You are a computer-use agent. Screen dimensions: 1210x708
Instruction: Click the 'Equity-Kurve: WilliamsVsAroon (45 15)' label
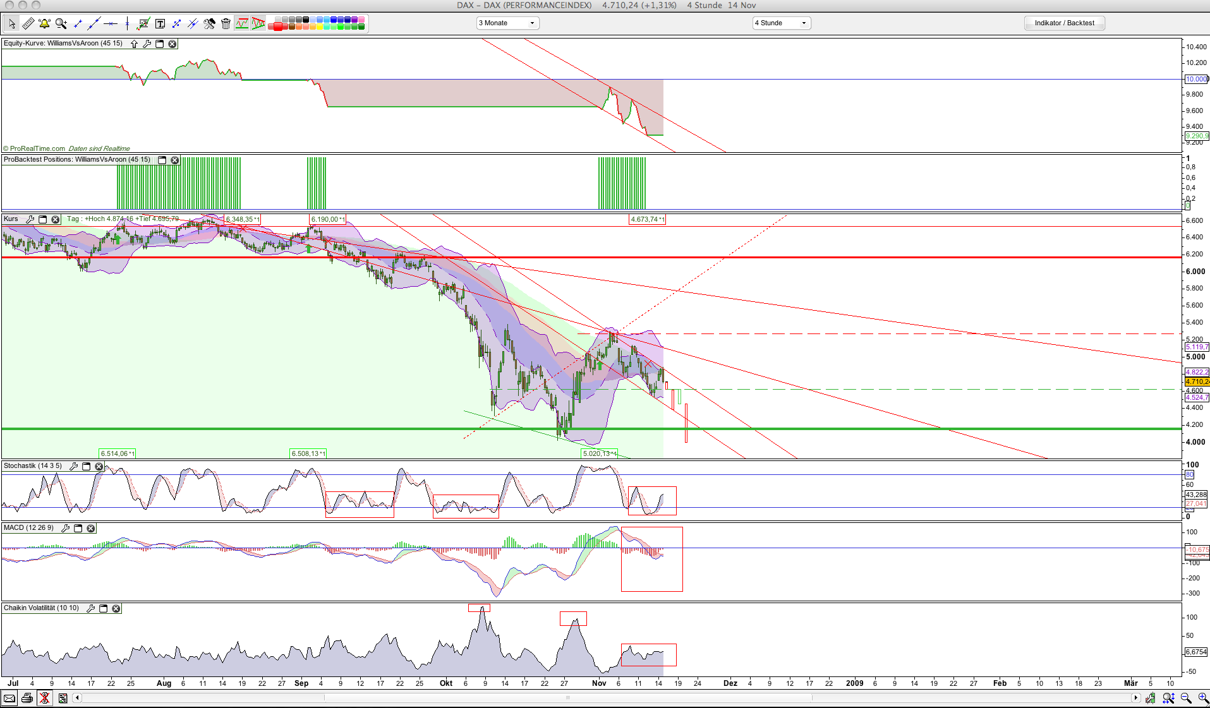tap(63, 44)
